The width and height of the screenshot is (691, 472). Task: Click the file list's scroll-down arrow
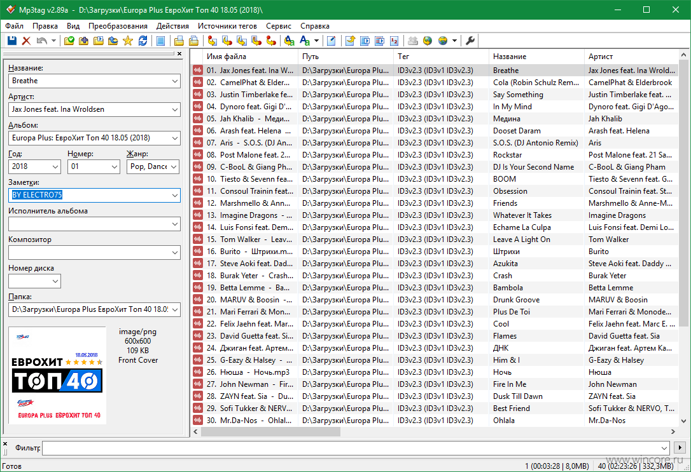[x=683, y=421]
